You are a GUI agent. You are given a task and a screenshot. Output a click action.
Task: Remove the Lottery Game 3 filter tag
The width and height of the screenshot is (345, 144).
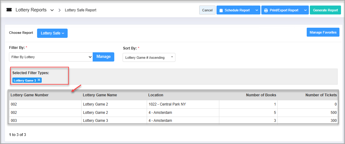[39, 80]
